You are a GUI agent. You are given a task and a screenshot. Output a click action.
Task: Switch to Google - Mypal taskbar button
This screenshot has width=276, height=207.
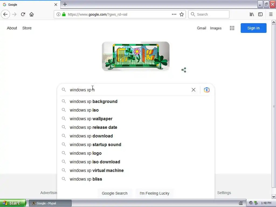pos(50,203)
